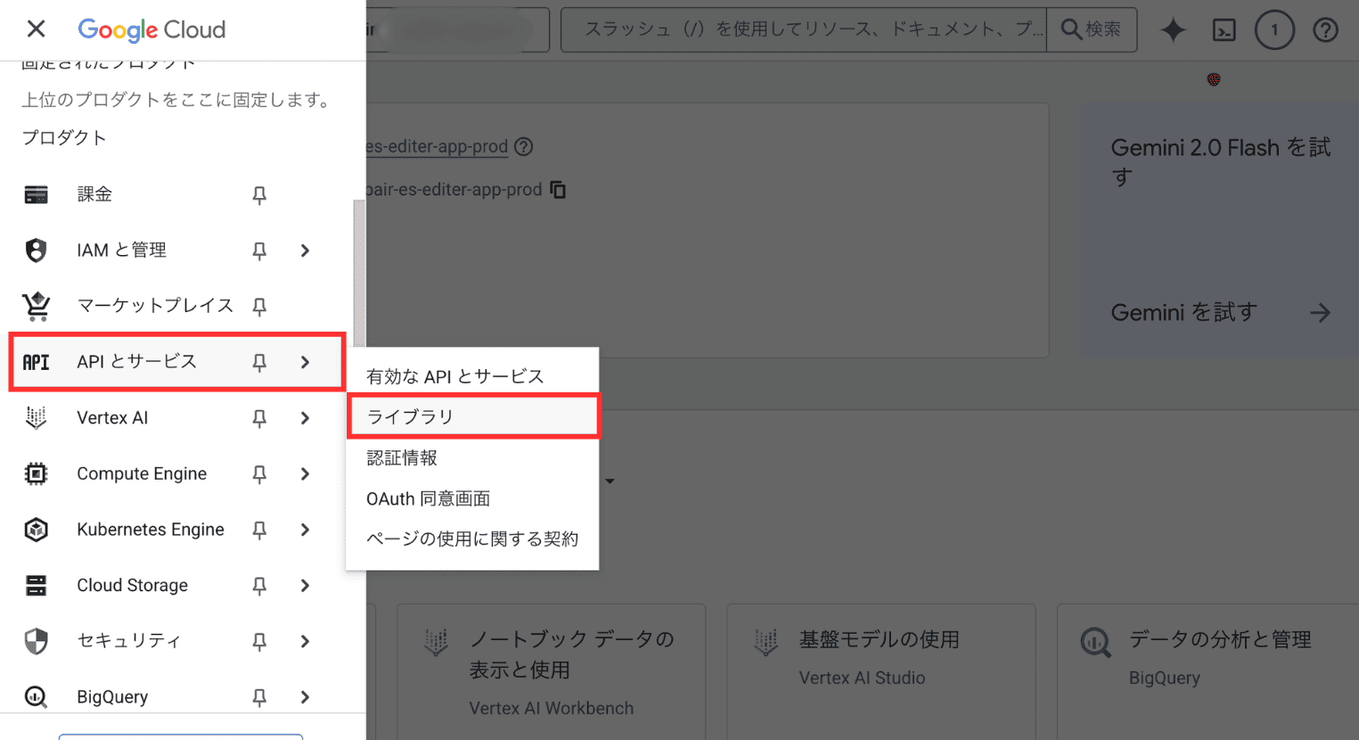This screenshot has width=1359, height=740.
Task: Click the Gemini を試す arrow button
Action: (x=1320, y=312)
